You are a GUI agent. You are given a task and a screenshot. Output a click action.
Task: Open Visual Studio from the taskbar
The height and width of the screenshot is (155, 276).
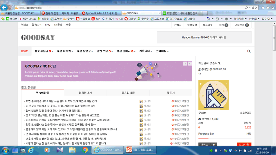tap(60, 150)
